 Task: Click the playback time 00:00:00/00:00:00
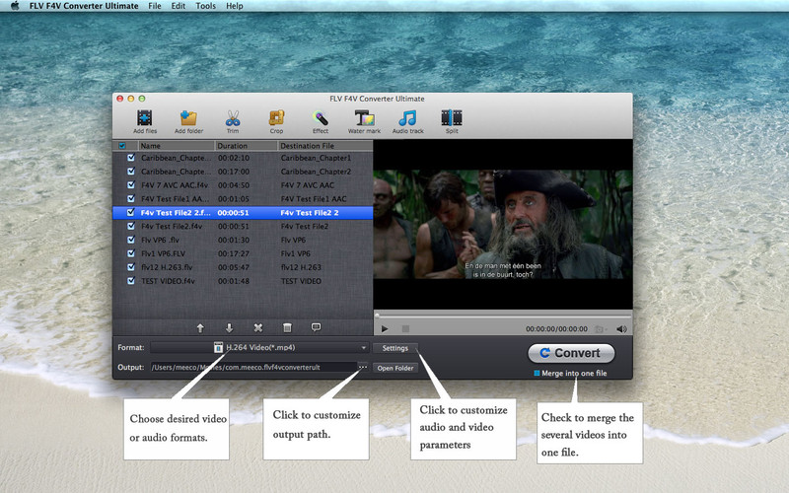coord(556,329)
